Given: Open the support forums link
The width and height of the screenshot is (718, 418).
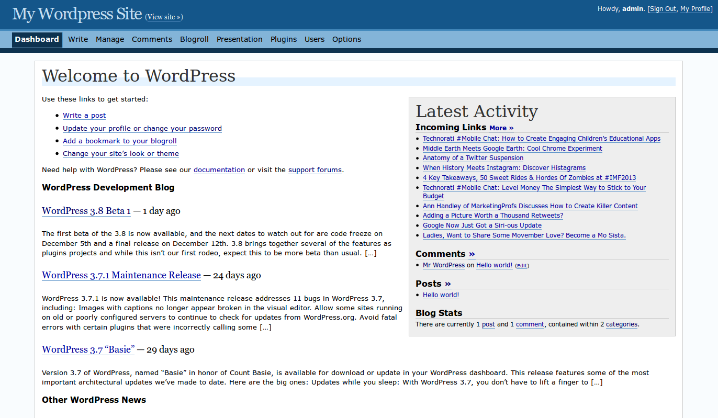Looking at the screenshot, I should [315, 170].
